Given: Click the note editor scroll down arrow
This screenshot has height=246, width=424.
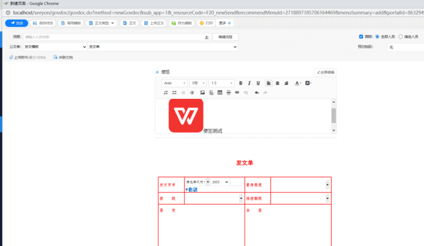Looking at the screenshot, I should pos(333,130).
